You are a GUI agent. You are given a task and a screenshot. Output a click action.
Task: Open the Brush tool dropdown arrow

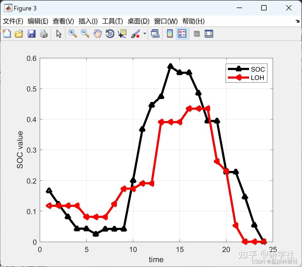click(x=144, y=34)
